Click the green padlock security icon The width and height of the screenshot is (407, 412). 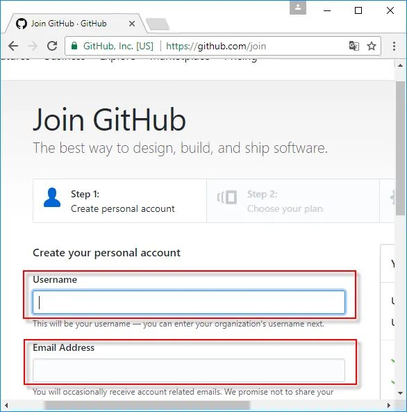pos(74,46)
